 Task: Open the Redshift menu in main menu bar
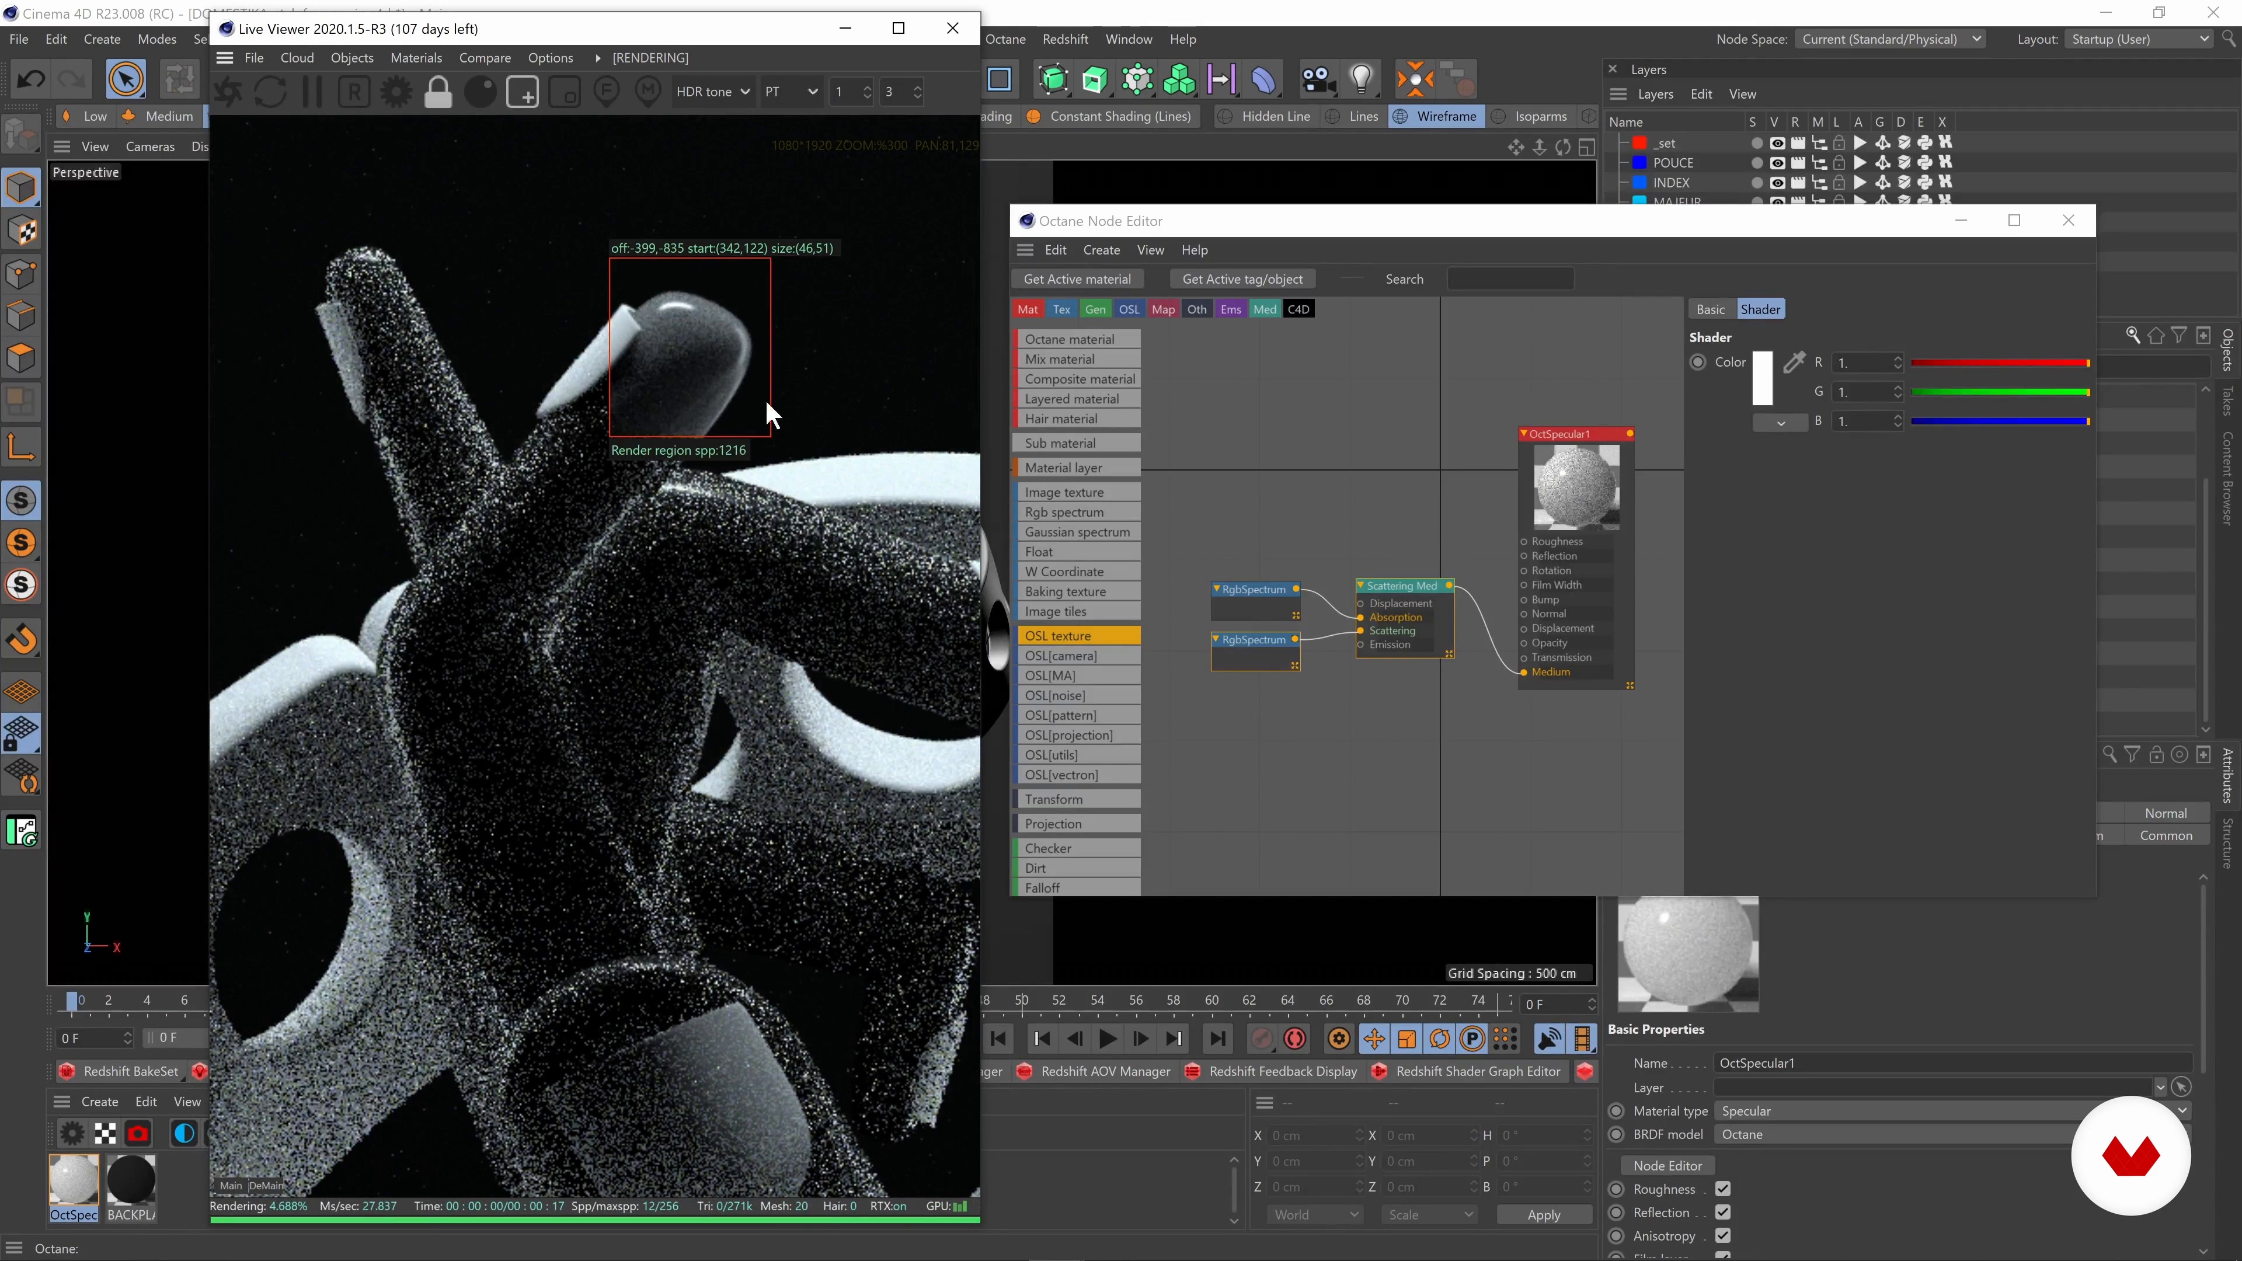(x=1066, y=39)
